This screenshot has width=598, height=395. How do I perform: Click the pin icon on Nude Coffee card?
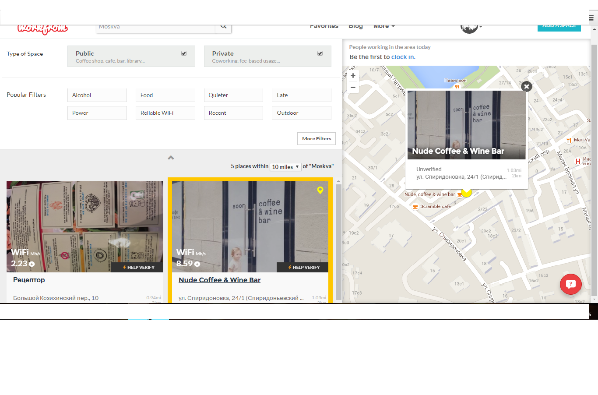[x=320, y=190]
